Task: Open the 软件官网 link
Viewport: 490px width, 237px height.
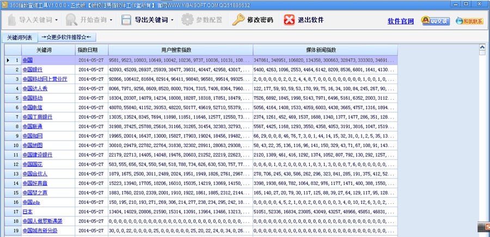Action: click(x=401, y=21)
